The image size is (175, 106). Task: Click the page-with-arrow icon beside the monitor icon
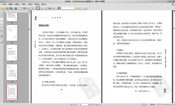[29, 8]
